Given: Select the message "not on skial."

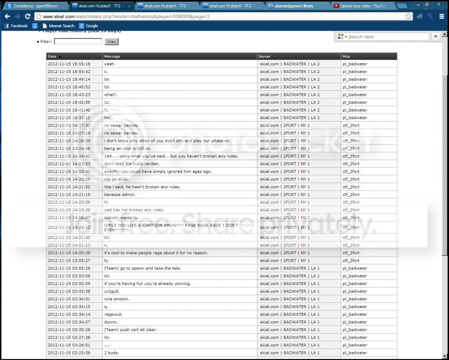Looking at the screenshot, I should click(x=116, y=179).
